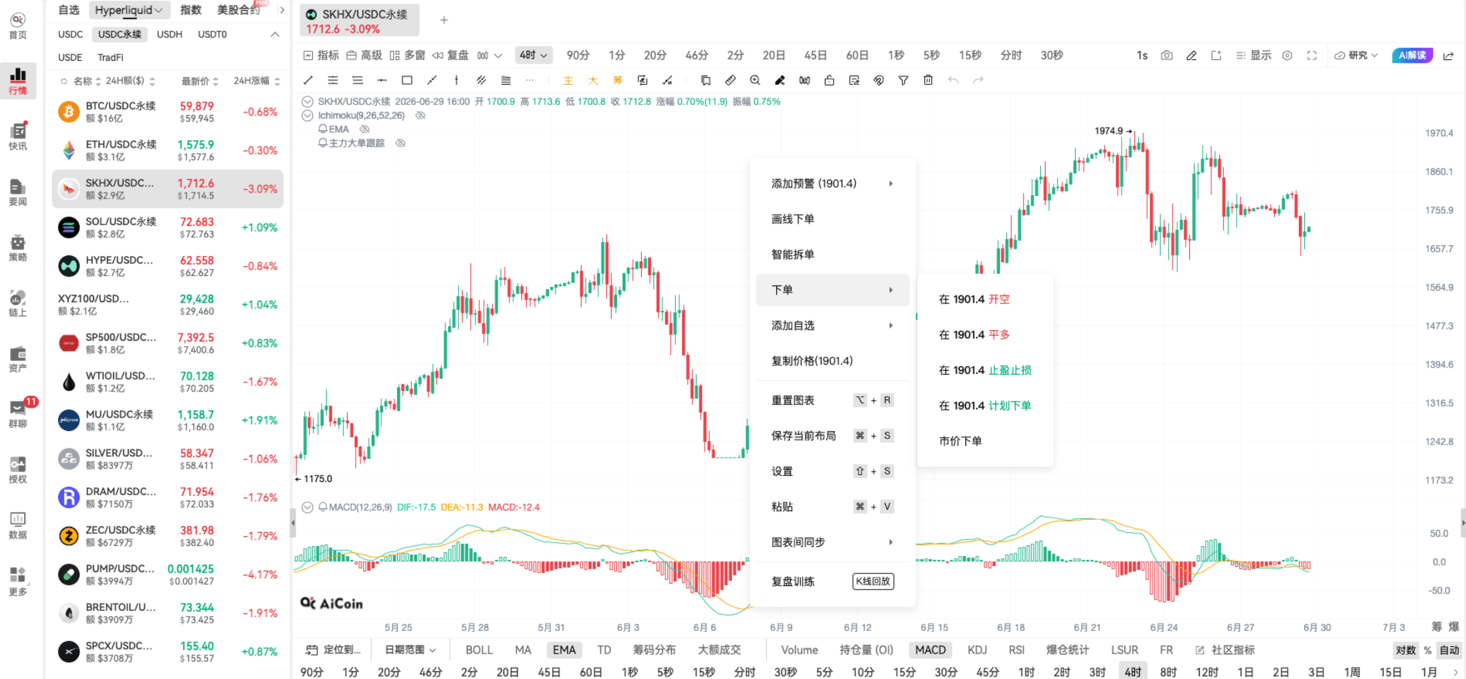Click the filter funnel icon

tap(903, 80)
